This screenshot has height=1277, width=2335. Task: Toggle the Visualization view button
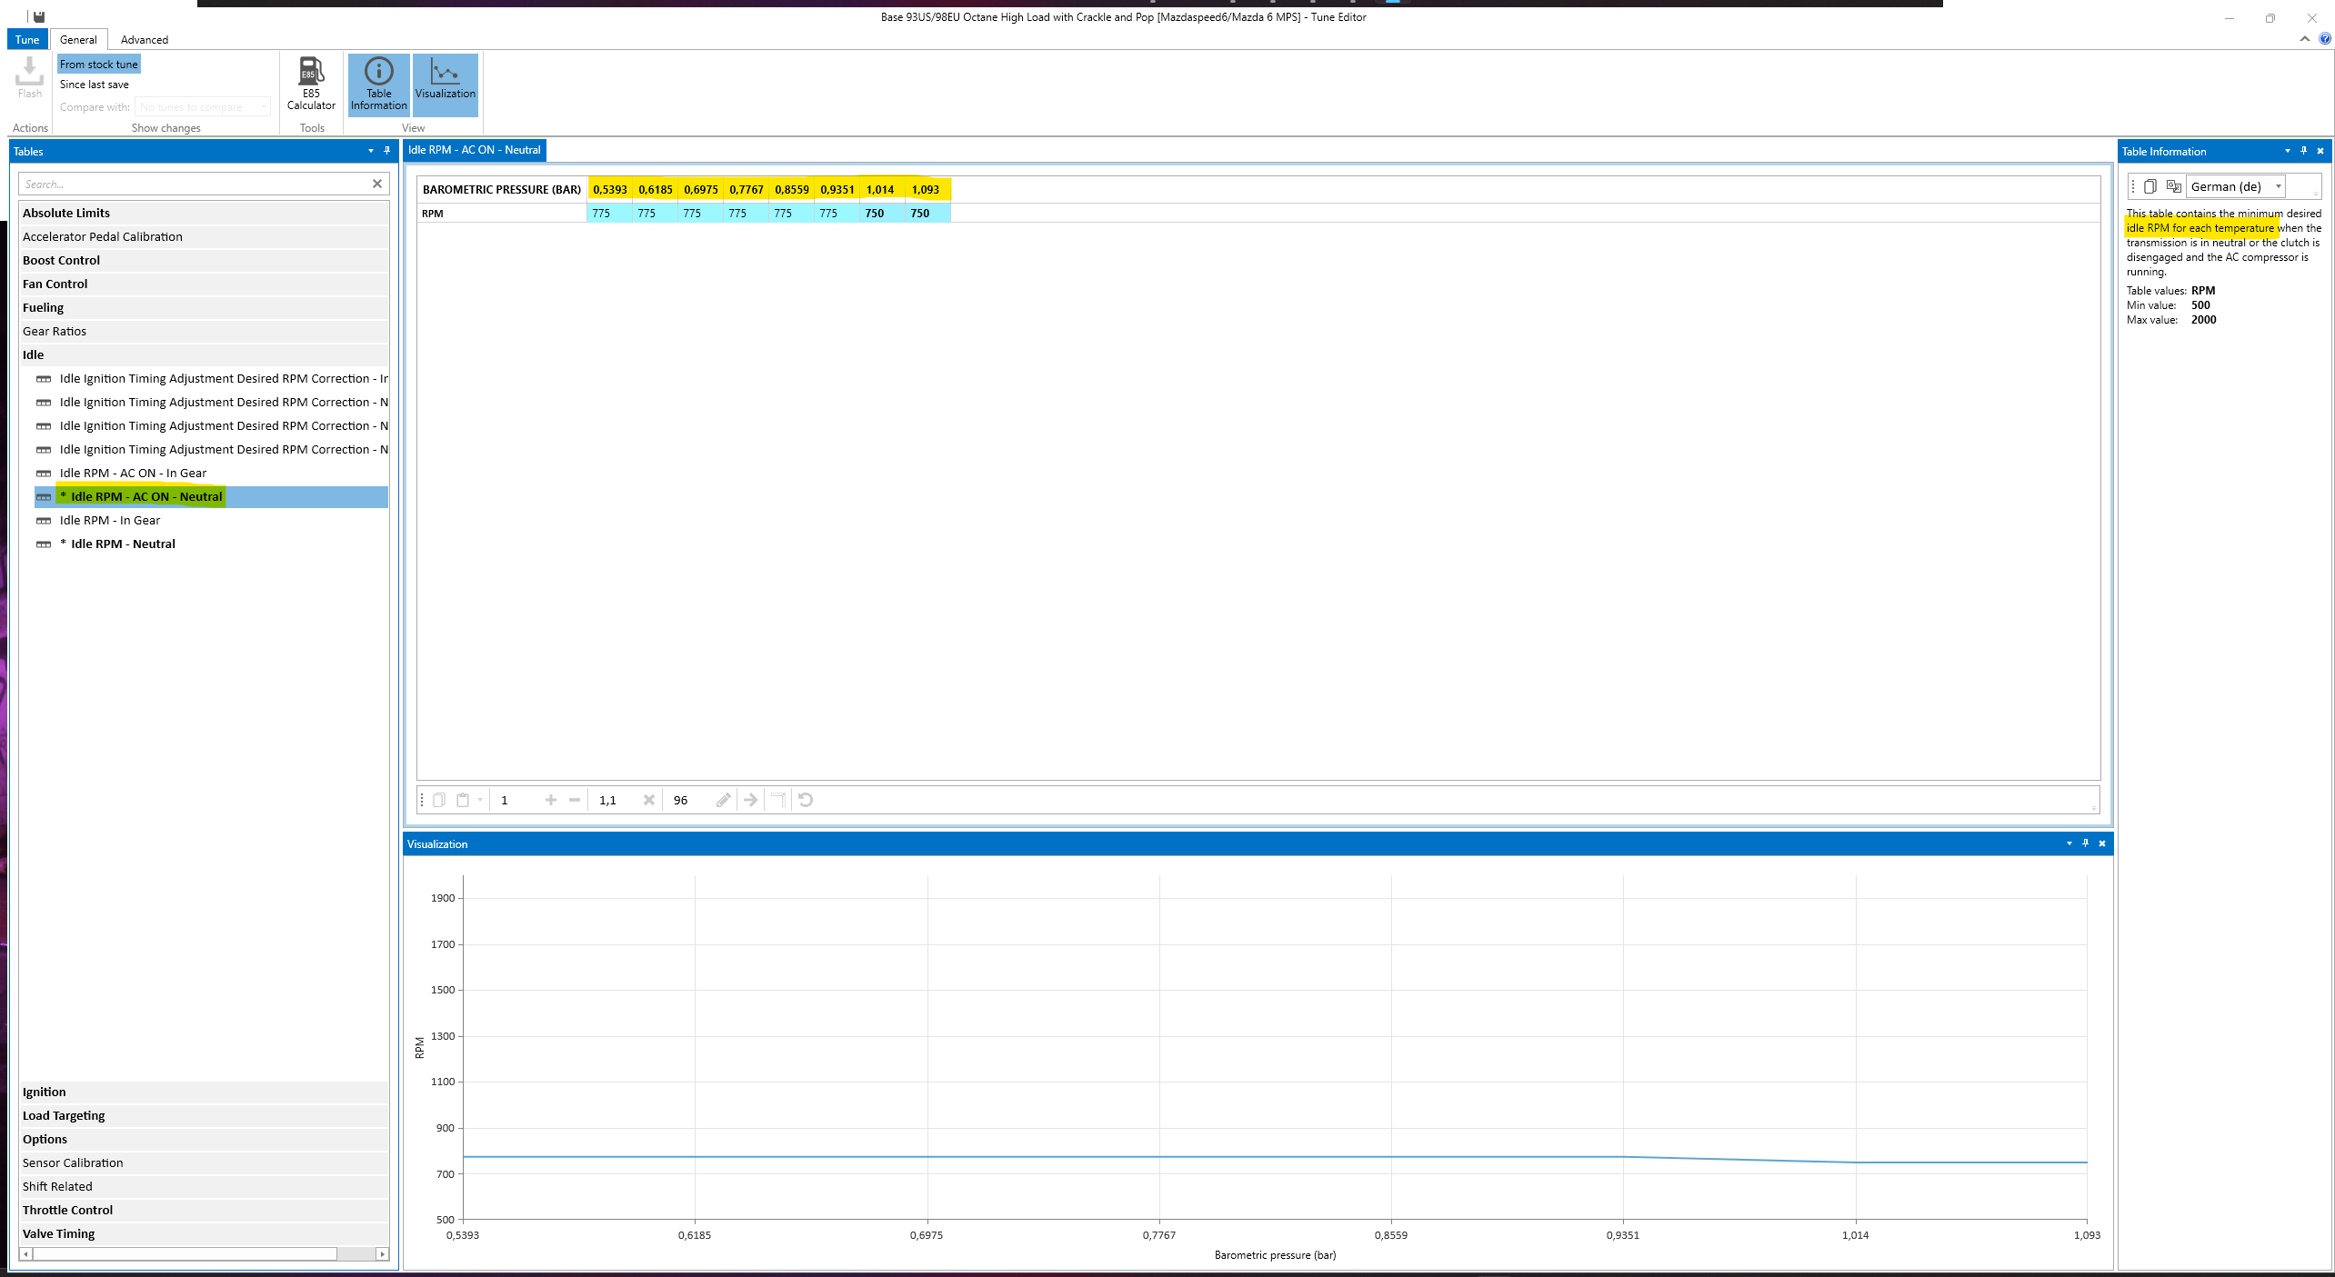(x=445, y=84)
